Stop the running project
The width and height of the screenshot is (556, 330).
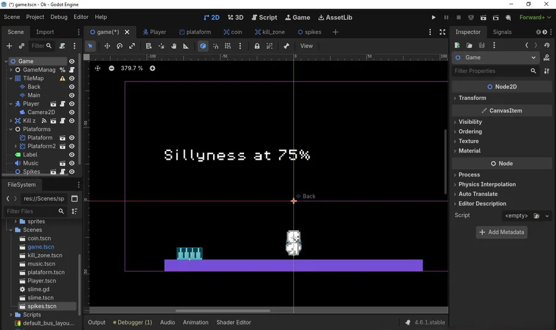458,17
